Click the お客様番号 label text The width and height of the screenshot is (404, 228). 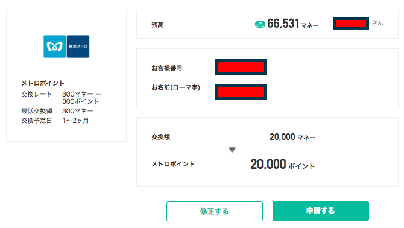pyautogui.click(x=167, y=68)
